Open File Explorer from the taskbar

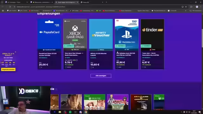click(60, 112)
